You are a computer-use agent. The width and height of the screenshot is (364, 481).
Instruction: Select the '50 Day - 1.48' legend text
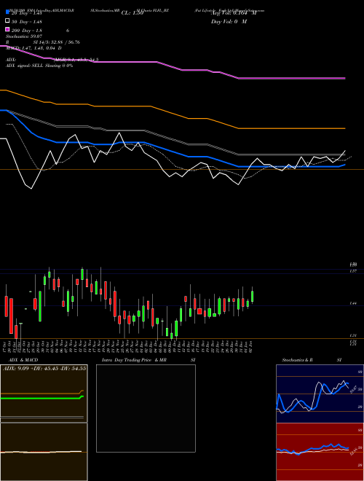[x=27, y=21]
